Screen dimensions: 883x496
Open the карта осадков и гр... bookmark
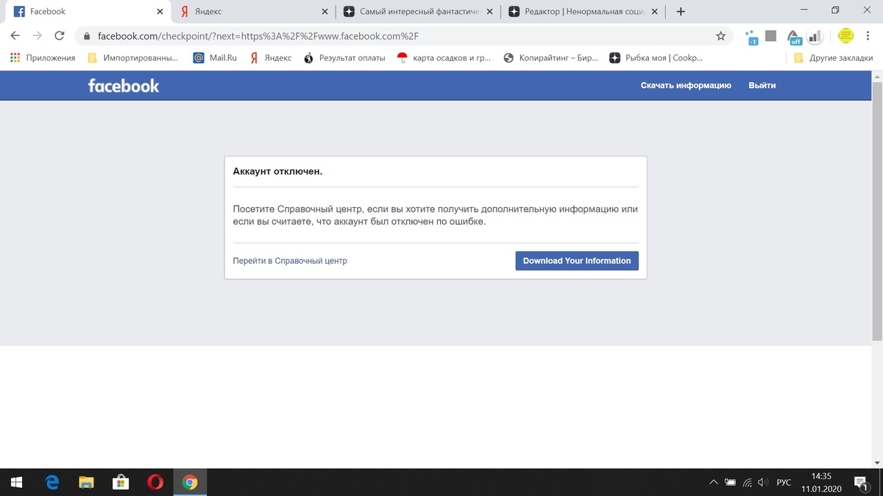444,57
